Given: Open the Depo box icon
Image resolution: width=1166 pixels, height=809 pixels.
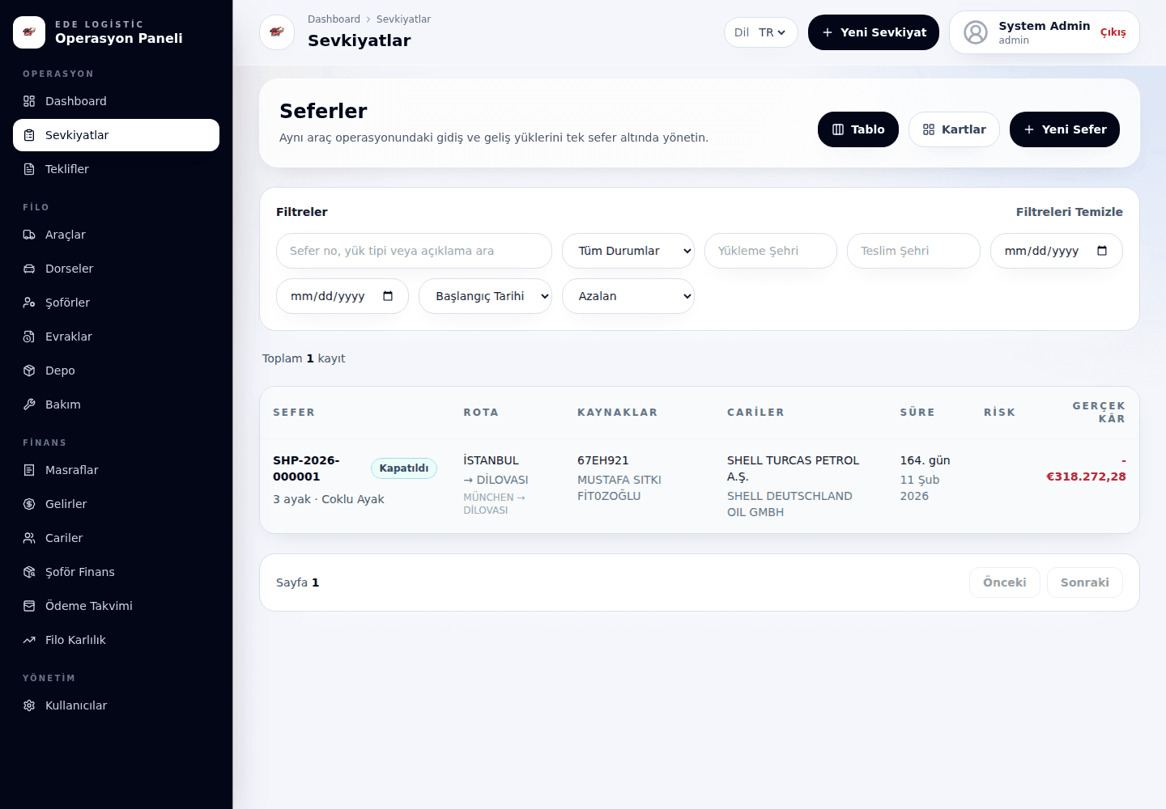Looking at the screenshot, I should tap(29, 371).
